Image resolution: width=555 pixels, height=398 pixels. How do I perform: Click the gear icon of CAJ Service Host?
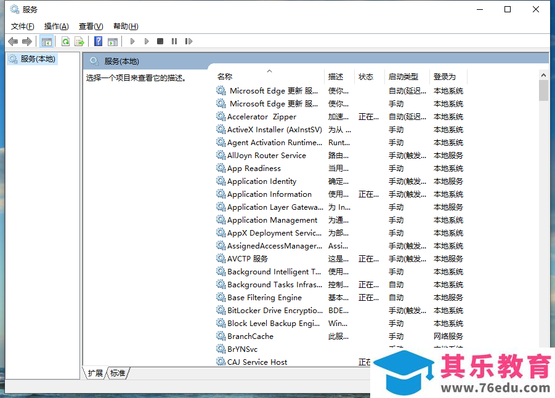(221, 362)
